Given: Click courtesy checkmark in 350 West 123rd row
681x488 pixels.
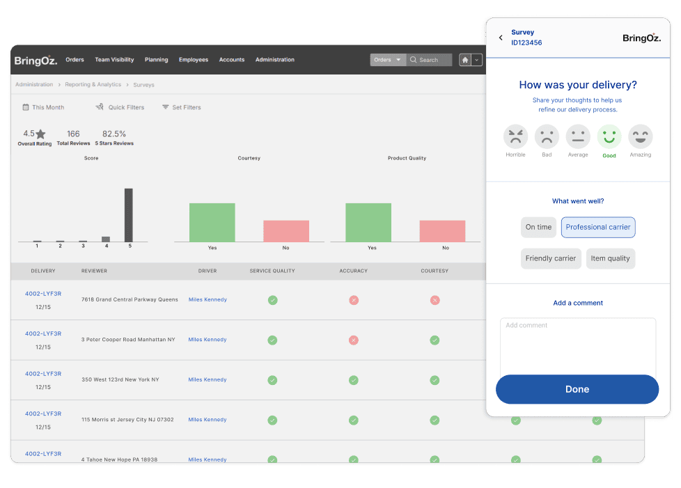Looking at the screenshot, I should (x=435, y=380).
